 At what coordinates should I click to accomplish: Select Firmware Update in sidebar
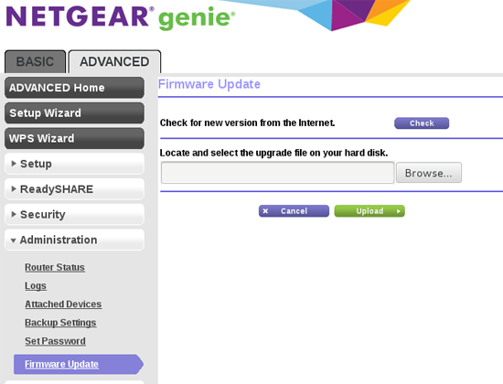[79, 364]
